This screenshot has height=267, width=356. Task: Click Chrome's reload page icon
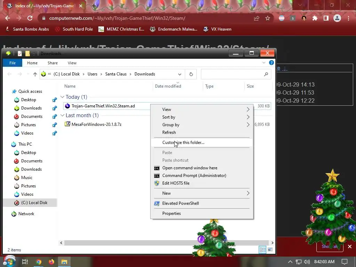click(30, 18)
